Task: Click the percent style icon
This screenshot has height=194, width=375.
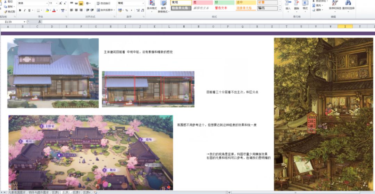Action: (x=126, y=10)
